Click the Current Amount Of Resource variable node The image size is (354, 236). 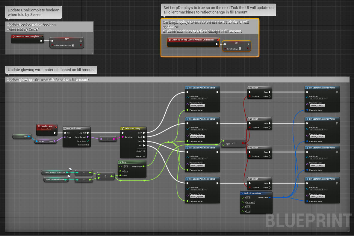(x=55, y=172)
